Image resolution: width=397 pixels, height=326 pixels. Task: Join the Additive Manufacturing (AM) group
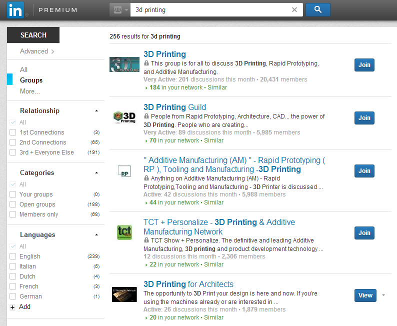[364, 171]
